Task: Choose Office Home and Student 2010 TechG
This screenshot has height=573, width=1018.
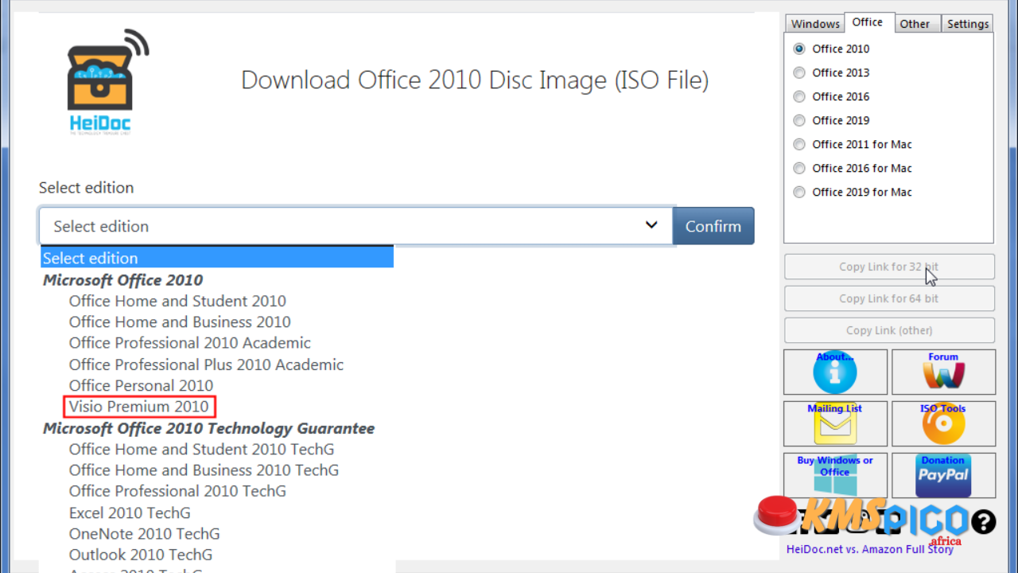Action: point(202,449)
